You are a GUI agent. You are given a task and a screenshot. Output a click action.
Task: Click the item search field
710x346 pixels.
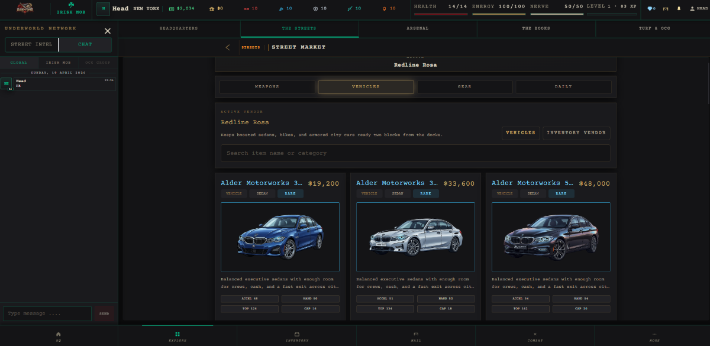(x=415, y=153)
